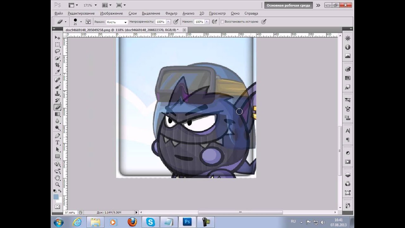Screen dimensions: 405x228
Task: Click the horizontal scrollbar thumb
Action: [240, 212]
